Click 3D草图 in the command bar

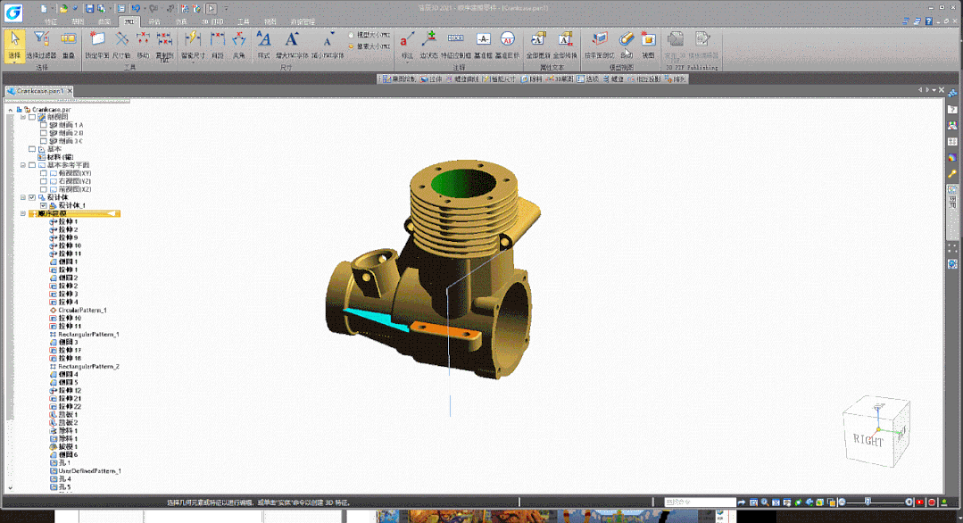[560, 79]
